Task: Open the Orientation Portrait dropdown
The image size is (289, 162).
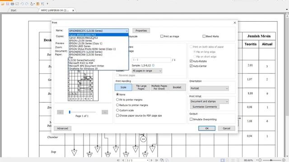Action: 209,88
